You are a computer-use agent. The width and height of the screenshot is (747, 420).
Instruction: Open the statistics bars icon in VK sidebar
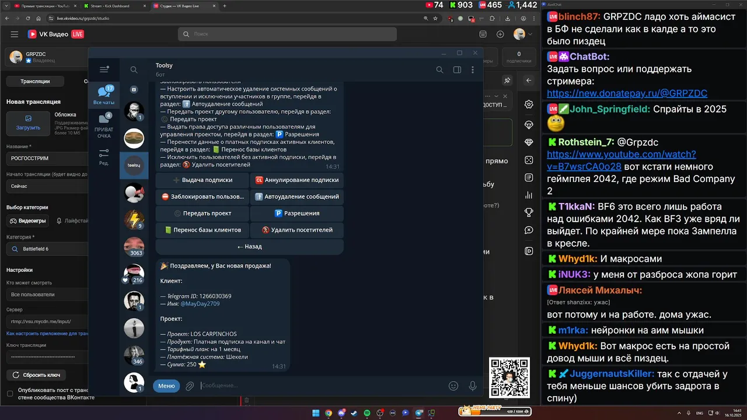pos(529,195)
